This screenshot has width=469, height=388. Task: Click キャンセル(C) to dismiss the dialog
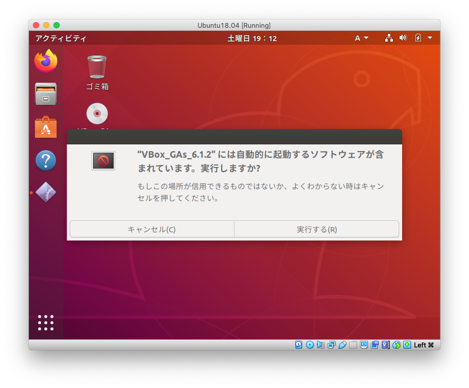tap(152, 229)
